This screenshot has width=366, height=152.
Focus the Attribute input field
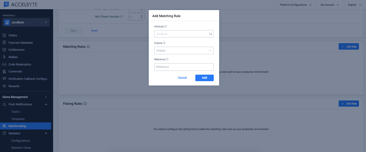click(184, 34)
